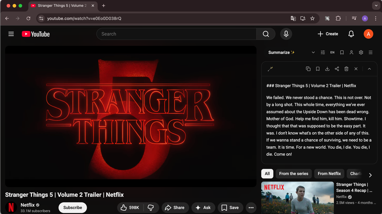Screen dimensions: 382x214
Task: Translate this page icon in address bar
Action: 293,18
